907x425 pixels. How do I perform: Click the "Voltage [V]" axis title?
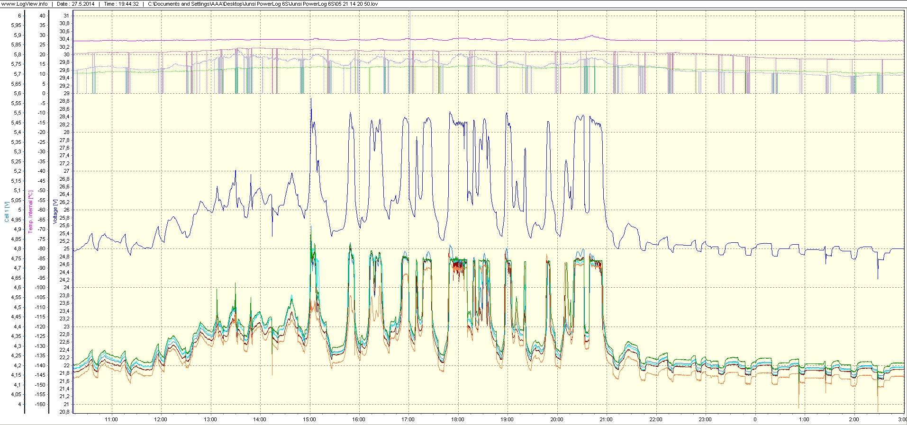(x=55, y=212)
